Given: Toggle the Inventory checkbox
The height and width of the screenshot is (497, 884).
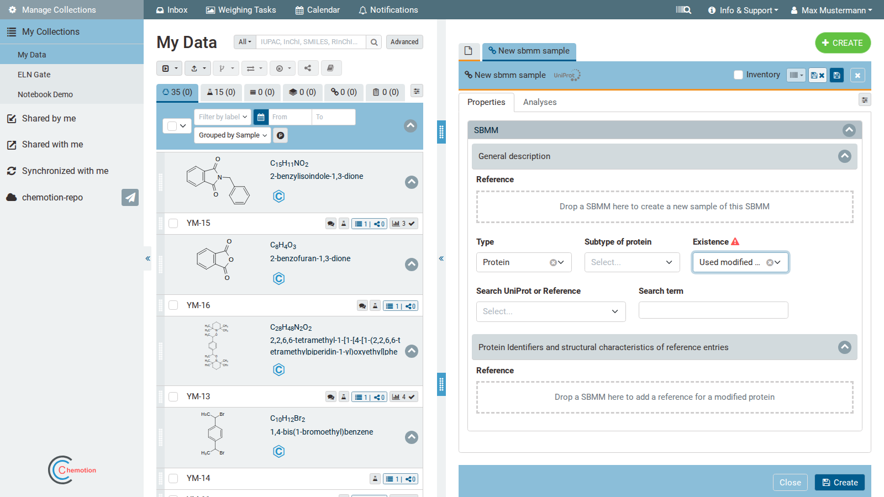Looking at the screenshot, I should (x=738, y=75).
